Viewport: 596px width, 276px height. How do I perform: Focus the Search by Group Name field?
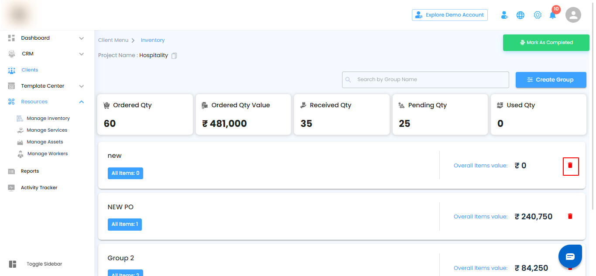[x=425, y=80]
